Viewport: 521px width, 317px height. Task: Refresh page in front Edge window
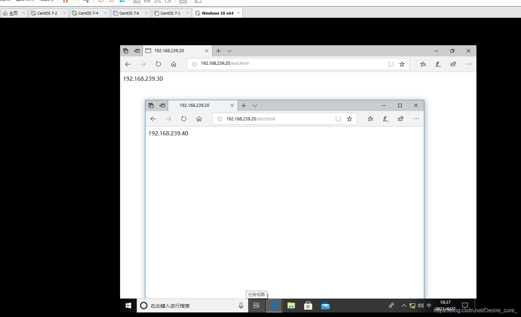point(184,119)
